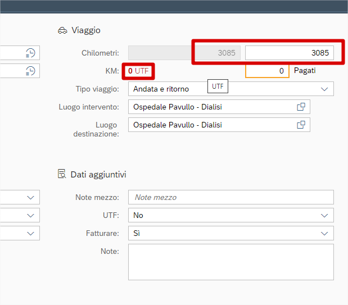Click the Dati aggiuntivi section icon
Screen dimensions: 348x305
click(62, 175)
